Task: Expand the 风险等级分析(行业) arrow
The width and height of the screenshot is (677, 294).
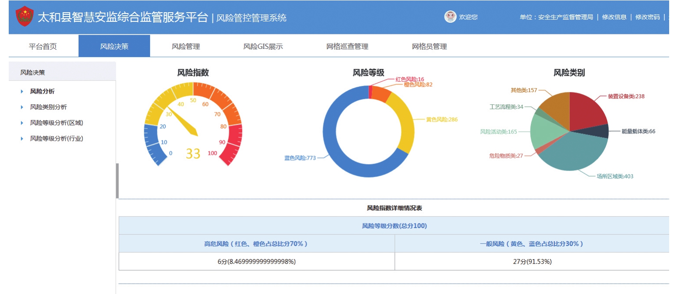Action: [22, 139]
